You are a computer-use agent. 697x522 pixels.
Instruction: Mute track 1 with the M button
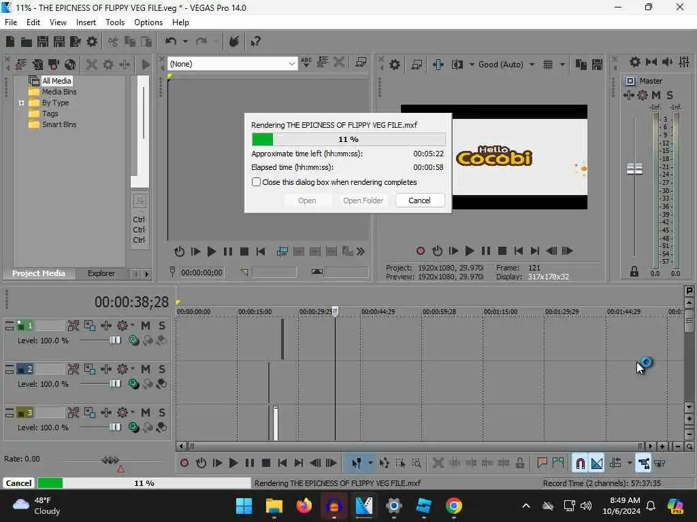tap(146, 326)
